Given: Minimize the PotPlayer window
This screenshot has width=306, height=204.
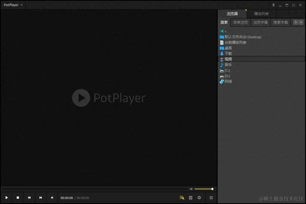Looking at the screenshot, I should click(x=280, y=5).
